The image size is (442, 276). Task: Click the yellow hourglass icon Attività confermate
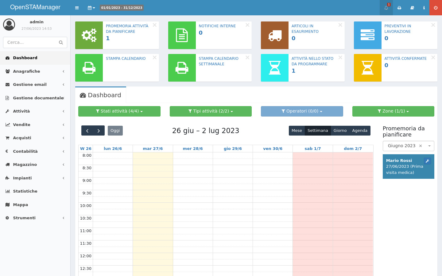pyautogui.click(x=368, y=68)
